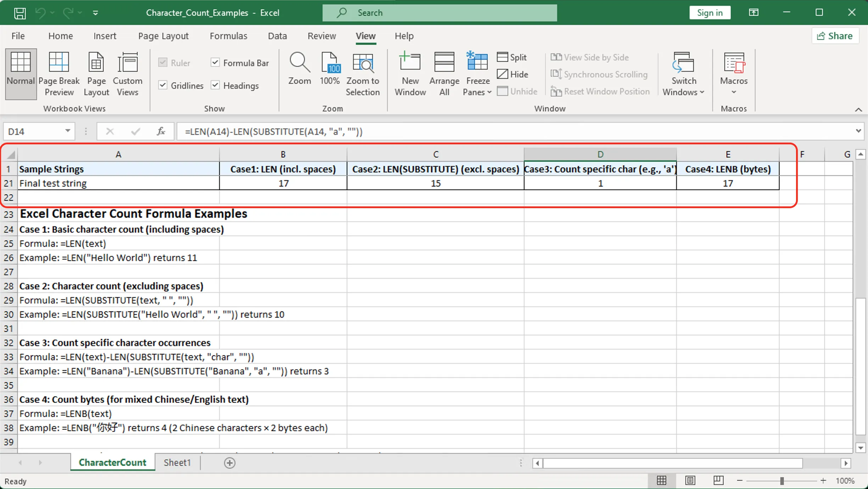Select the Sheet1 worksheet tab
868x489 pixels.
click(x=177, y=462)
